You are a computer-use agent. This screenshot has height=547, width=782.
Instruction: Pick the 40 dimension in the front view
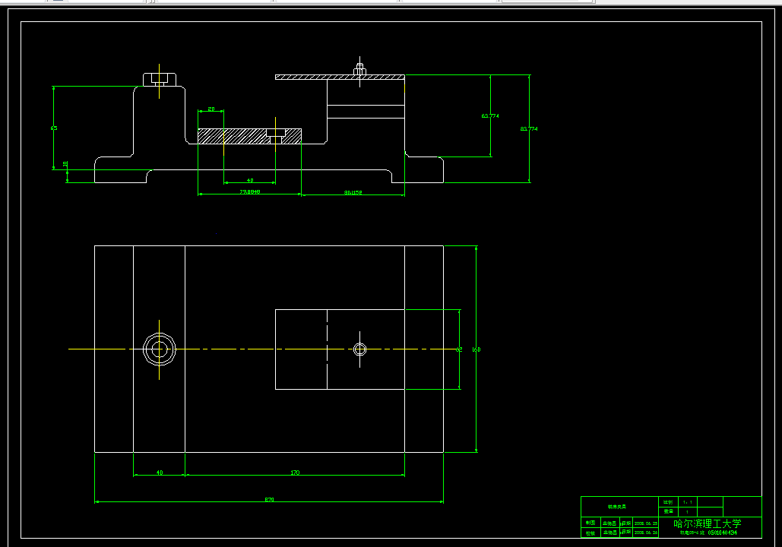[250, 181]
